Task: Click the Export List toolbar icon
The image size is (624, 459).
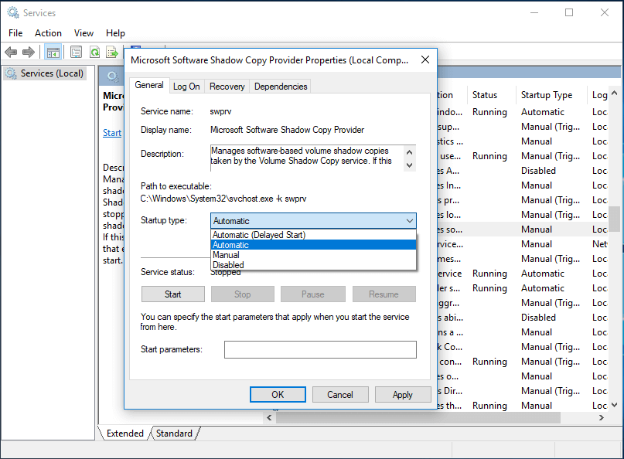Action: tap(112, 52)
